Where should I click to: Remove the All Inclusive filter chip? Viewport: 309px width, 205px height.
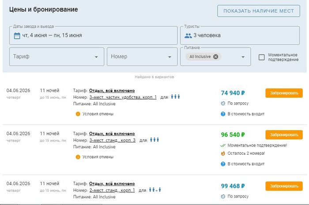point(215,56)
